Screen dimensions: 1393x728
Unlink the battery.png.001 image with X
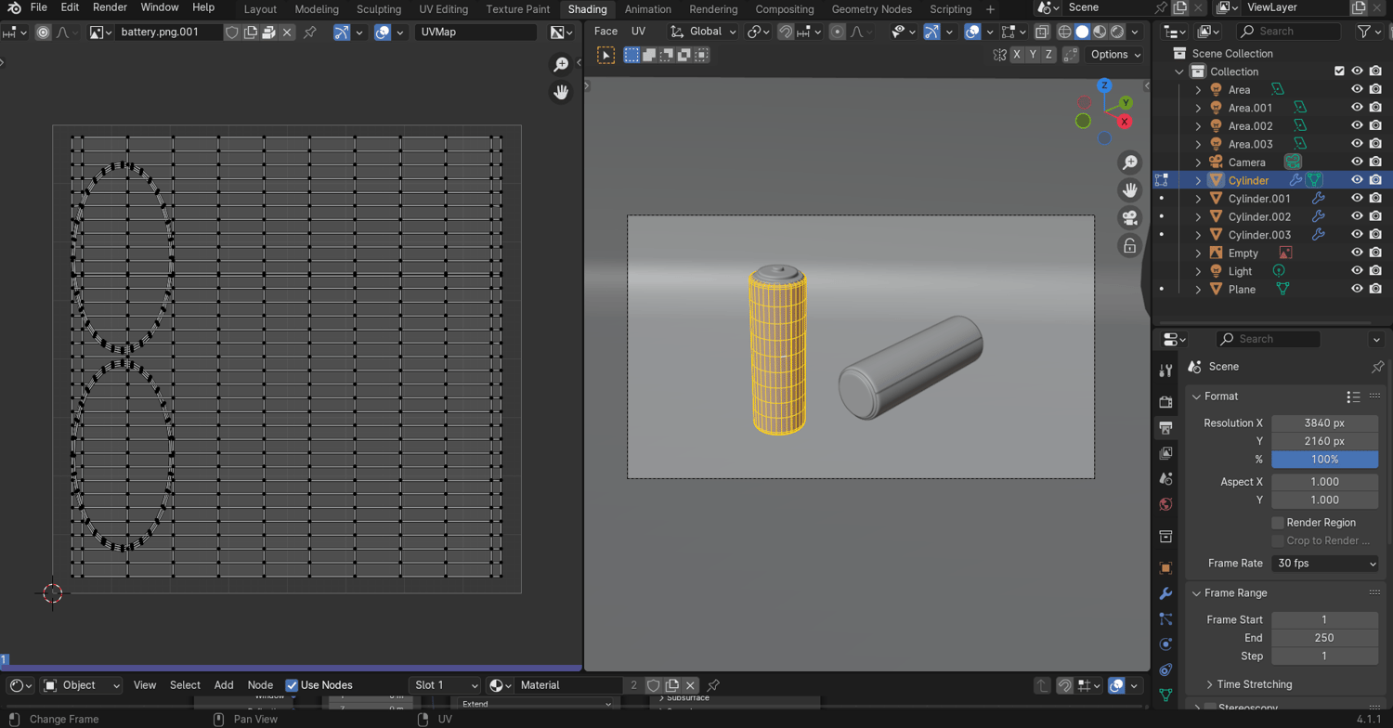pos(288,32)
